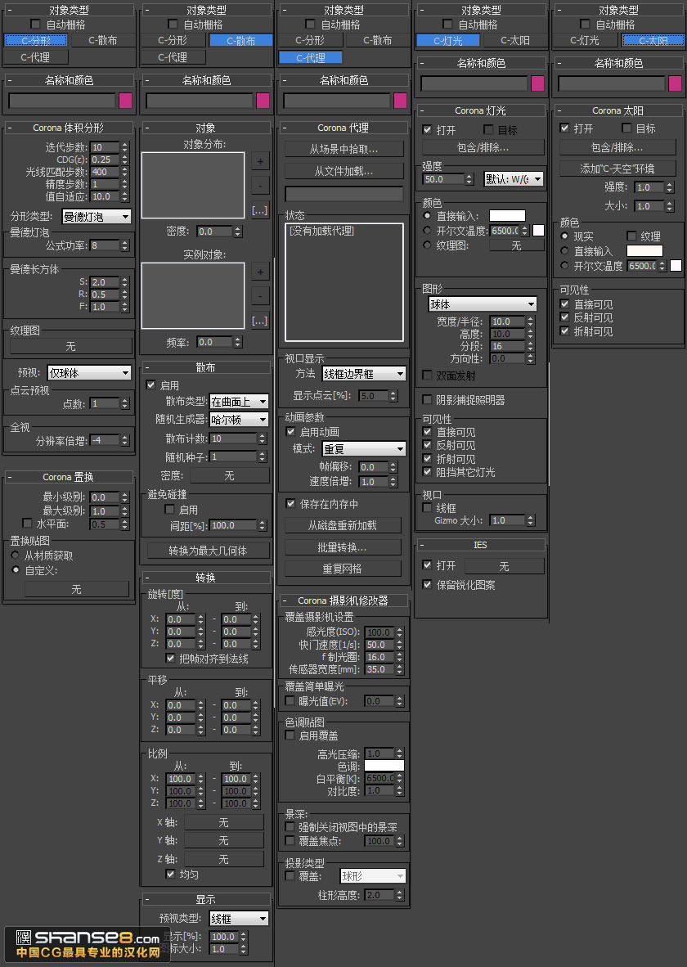
Task: Open the 预视 dropdown showing 仅球体
Action: 89,373
